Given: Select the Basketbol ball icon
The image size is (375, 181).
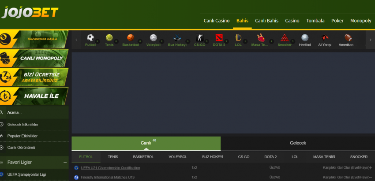Looking at the screenshot, I should click(131, 37).
